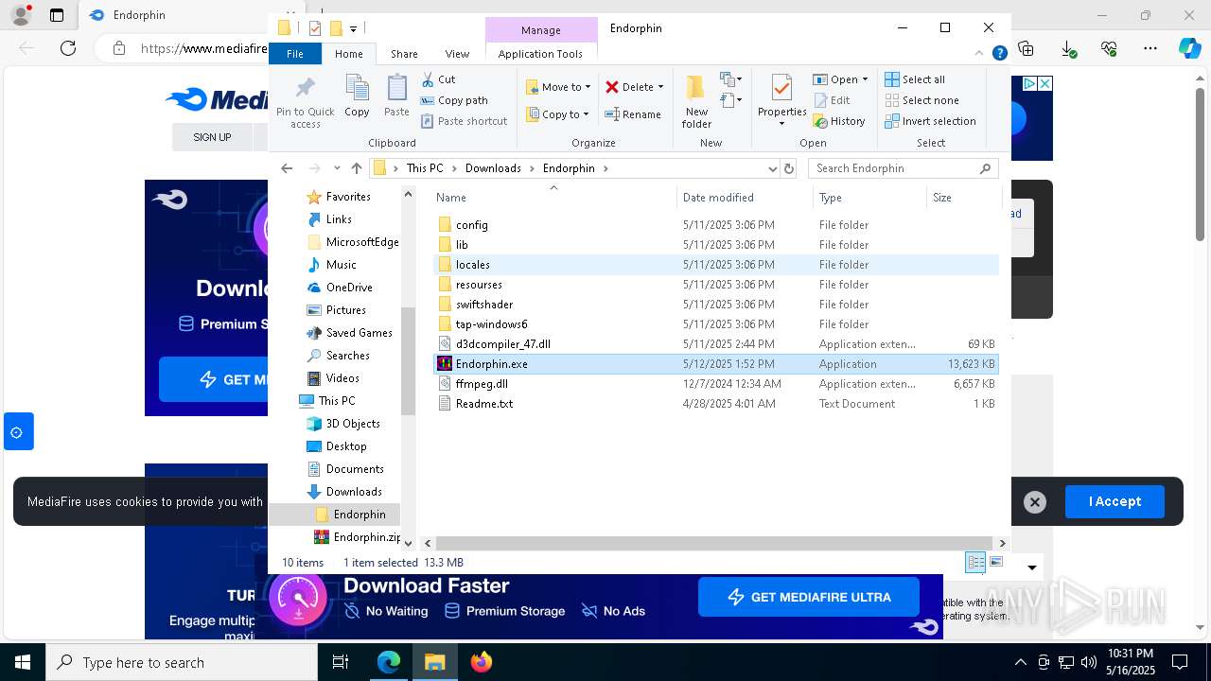The height and width of the screenshot is (681, 1211).
Task: Expand the Delete dropdown arrow
Action: 660,87
